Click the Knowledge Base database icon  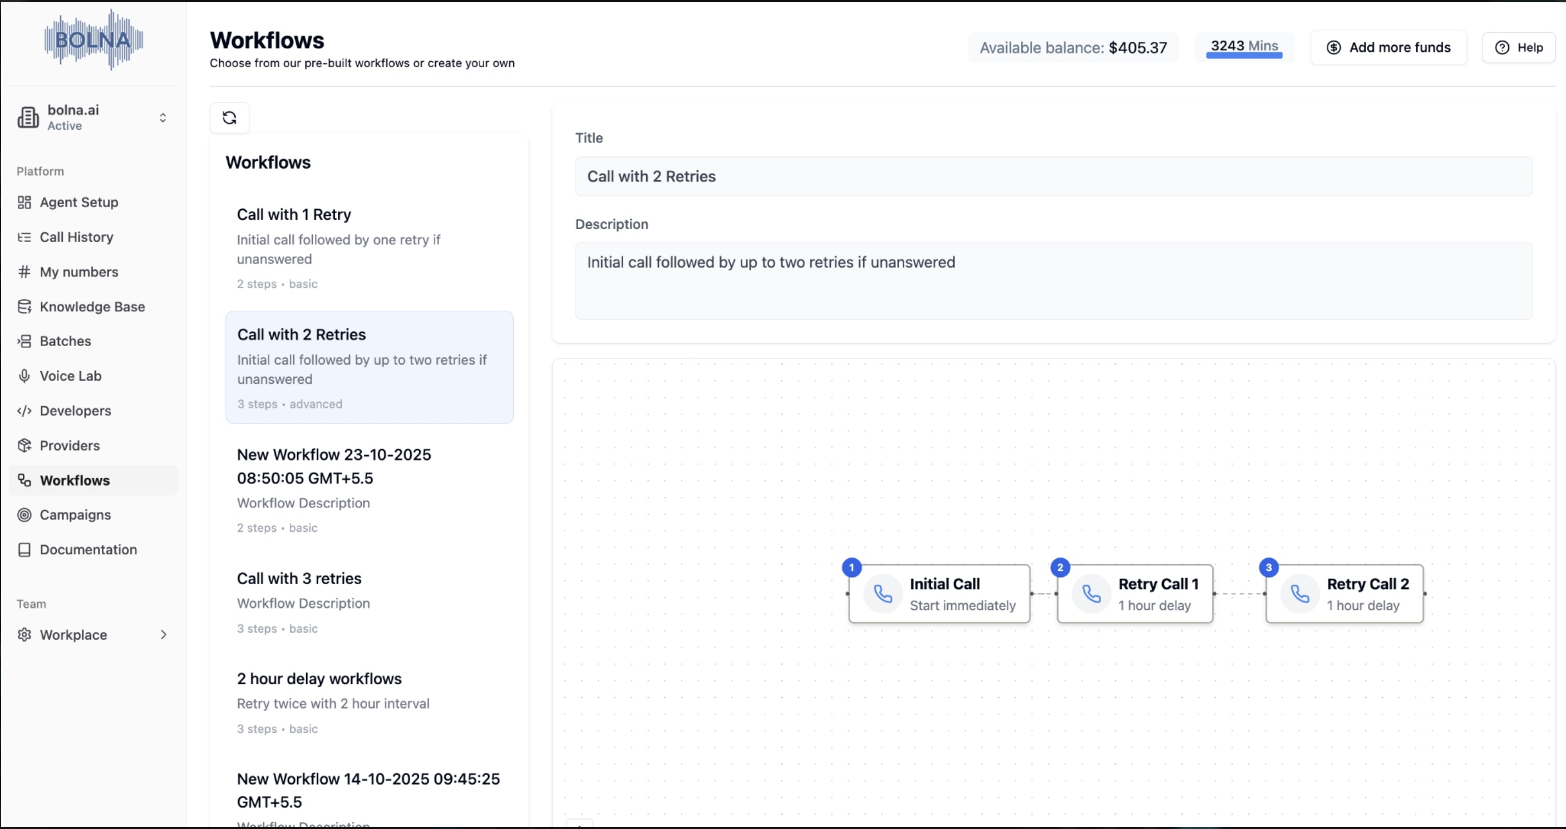pyautogui.click(x=24, y=307)
